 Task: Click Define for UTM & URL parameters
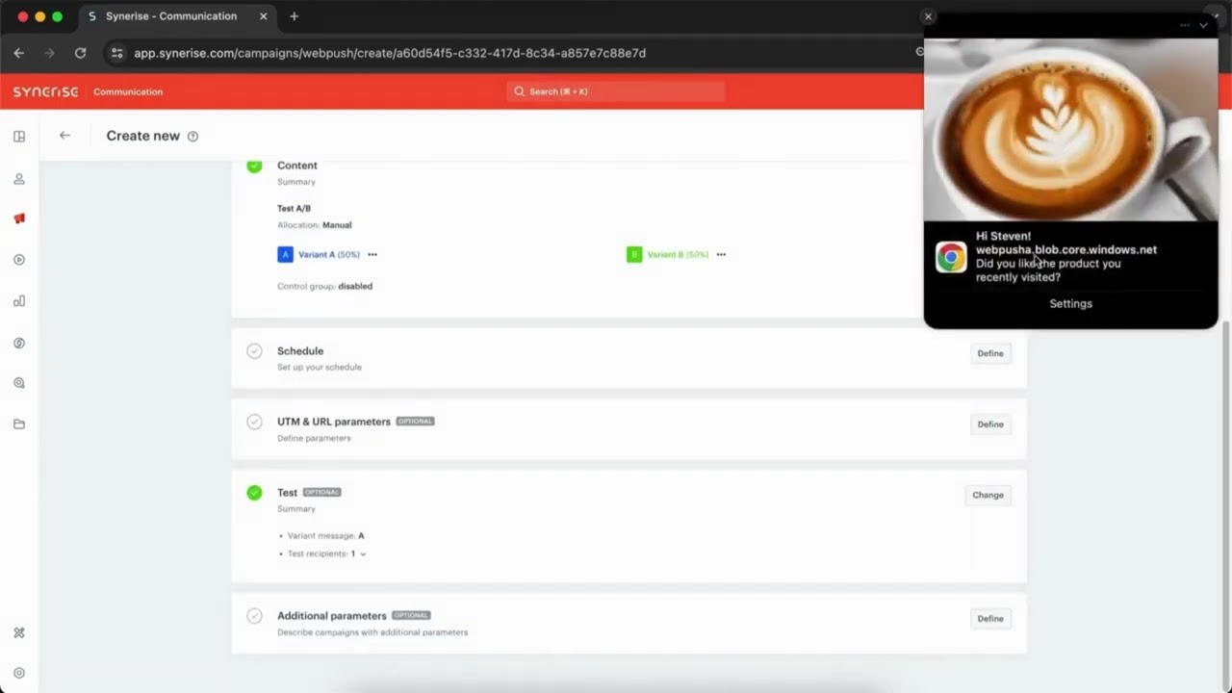990,424
